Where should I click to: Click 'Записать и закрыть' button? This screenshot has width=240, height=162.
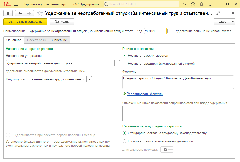click(x=25, y=22)
